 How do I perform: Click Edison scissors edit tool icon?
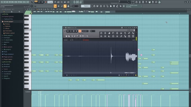72,36
